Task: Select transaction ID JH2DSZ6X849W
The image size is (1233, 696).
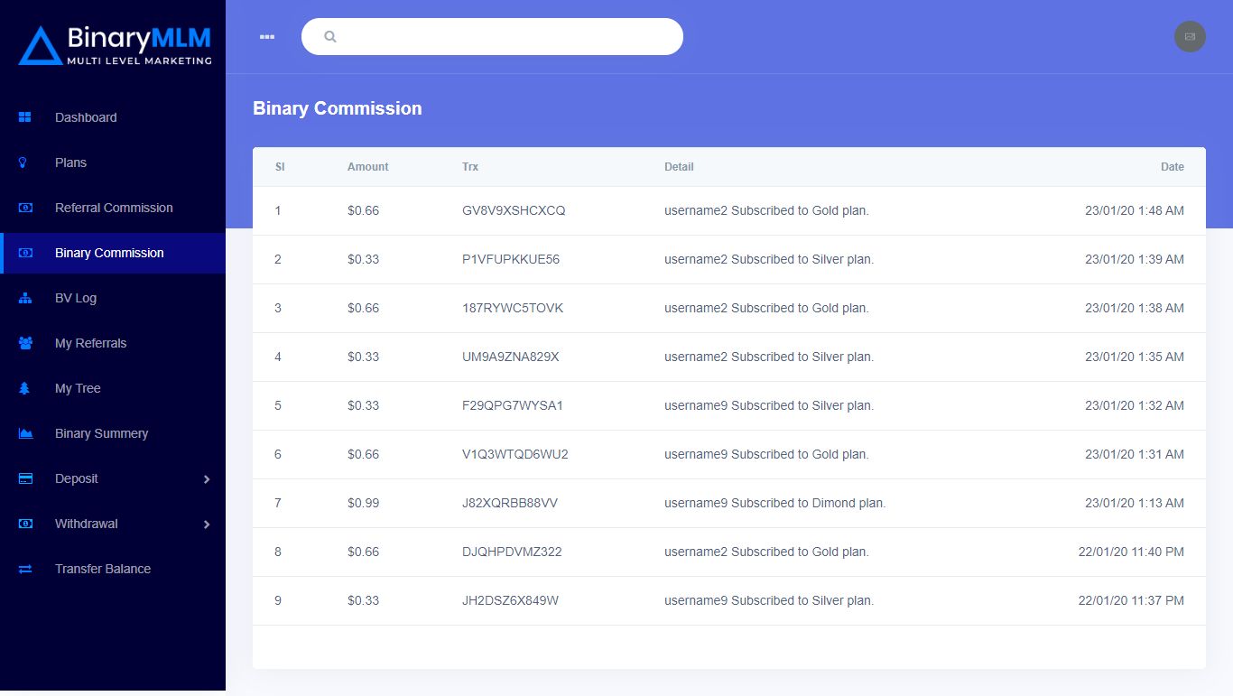Action: pos(511,600)
